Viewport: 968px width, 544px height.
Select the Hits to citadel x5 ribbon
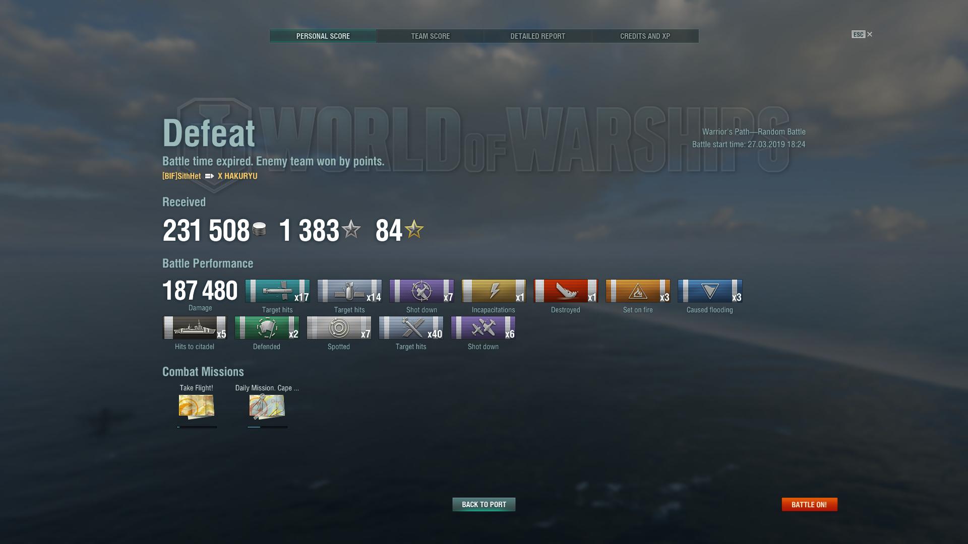[x=195, y=328]
